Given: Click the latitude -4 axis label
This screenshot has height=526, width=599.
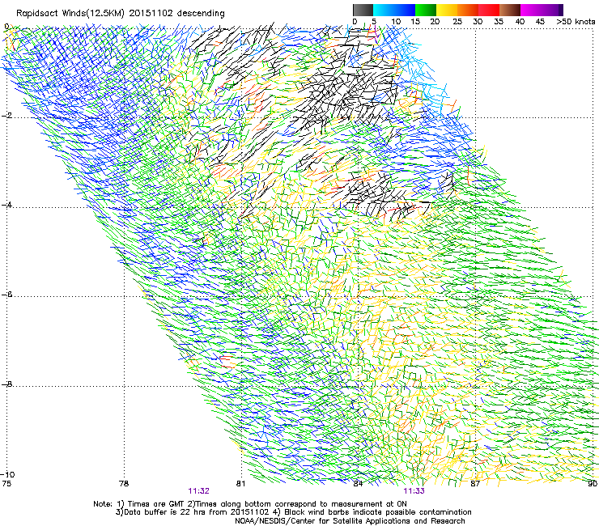Looking at the screenshot, I should pos(6,205).
